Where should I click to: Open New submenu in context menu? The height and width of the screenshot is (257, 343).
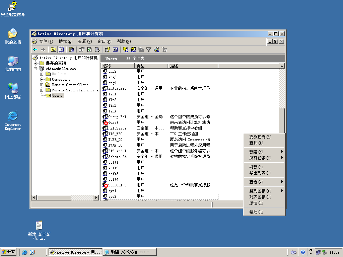264,152
